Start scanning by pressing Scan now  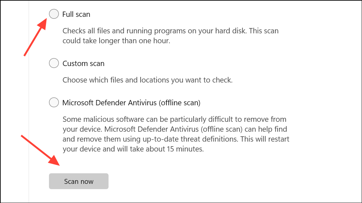pyautogui.click(x=78, y=181)
